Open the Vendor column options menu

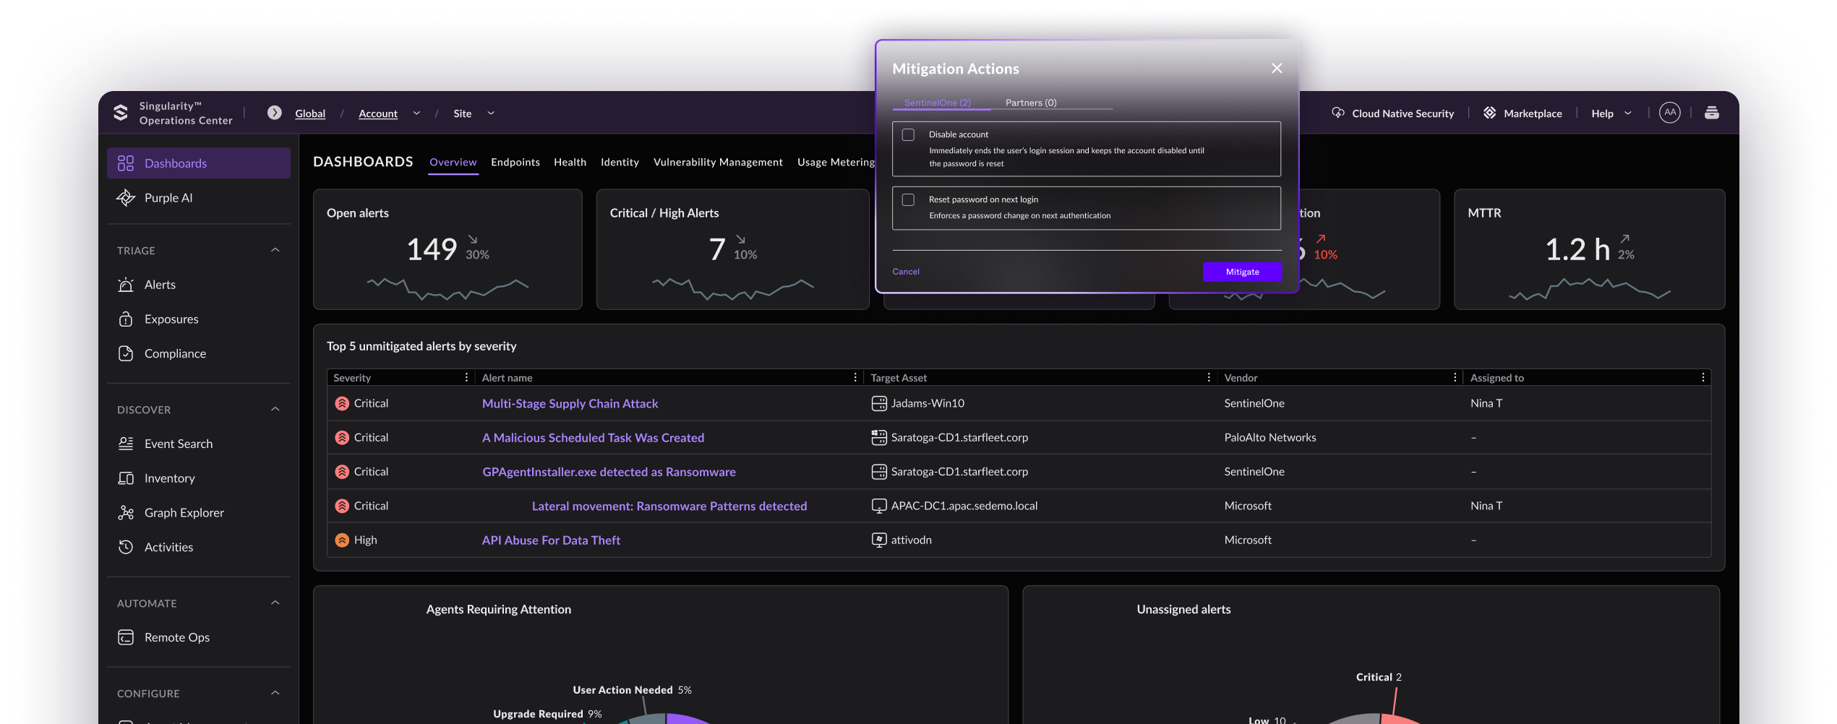(x=1455, y=377)
